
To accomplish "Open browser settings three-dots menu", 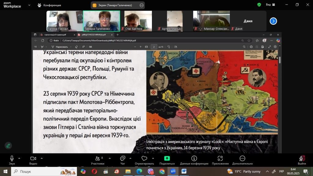I will click(x=271, y=41).
